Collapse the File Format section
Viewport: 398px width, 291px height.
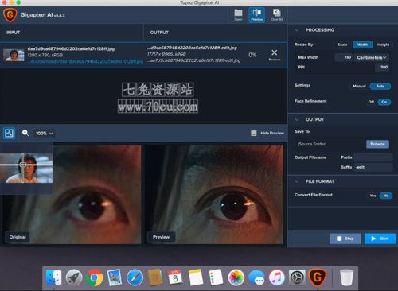[297, 181]
